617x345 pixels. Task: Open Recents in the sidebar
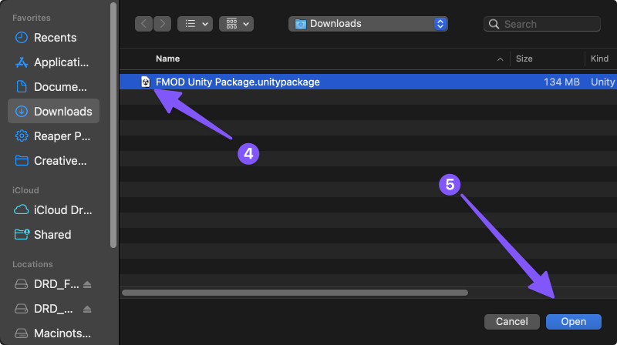tap(54, 38)
